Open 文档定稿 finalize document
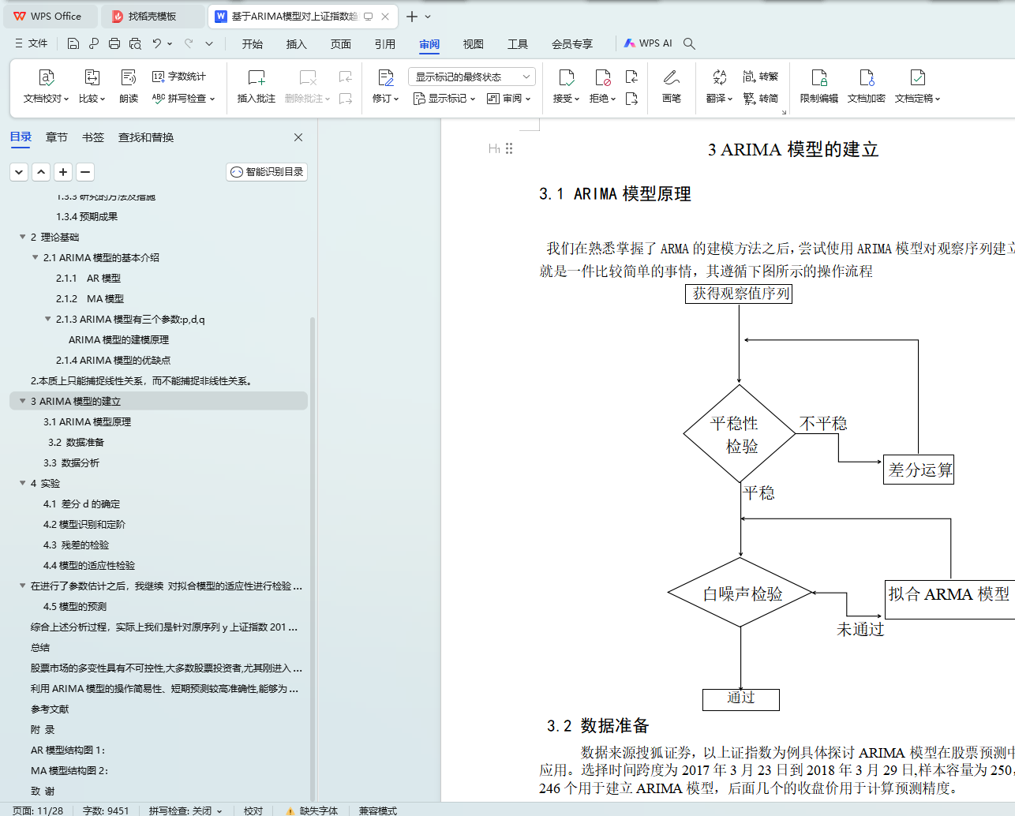The height and width of the screenshot is (816, 1015). click(917, 87)
